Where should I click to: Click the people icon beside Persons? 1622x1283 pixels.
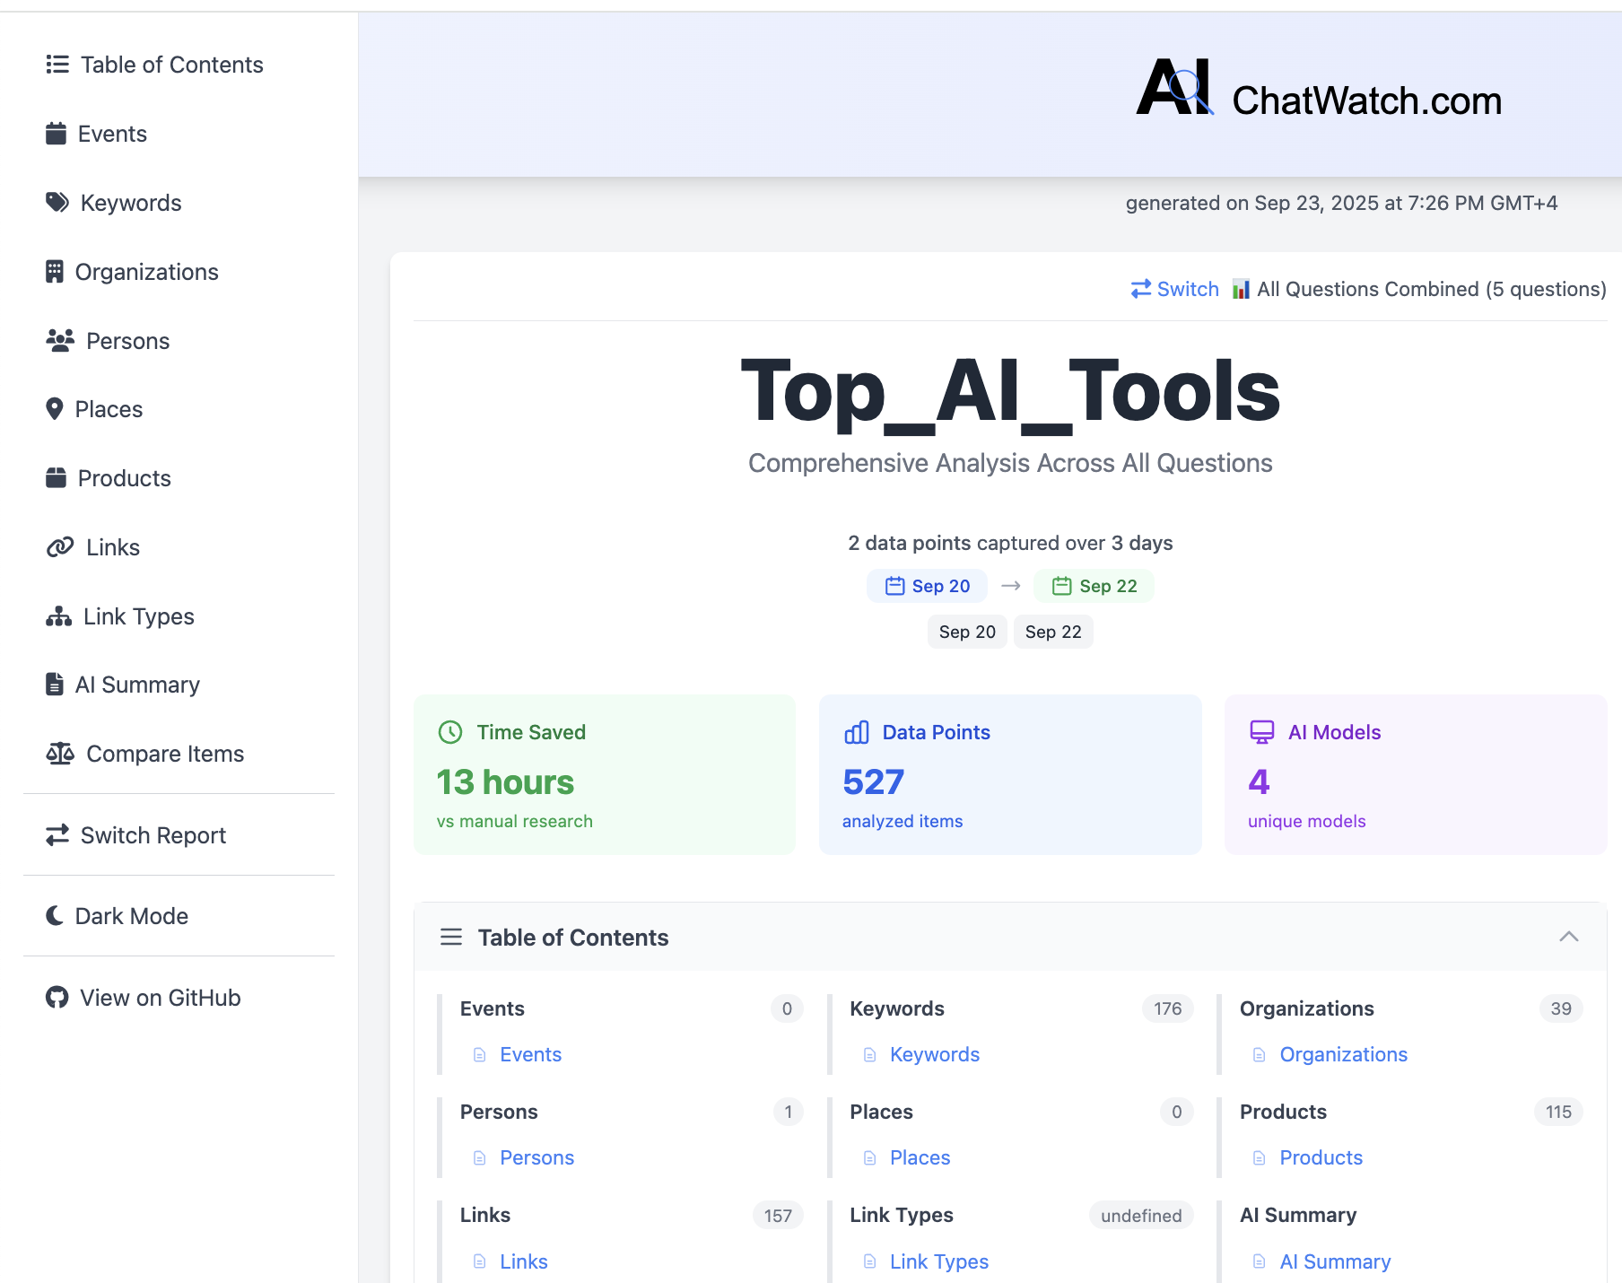[x=60, y=341]
